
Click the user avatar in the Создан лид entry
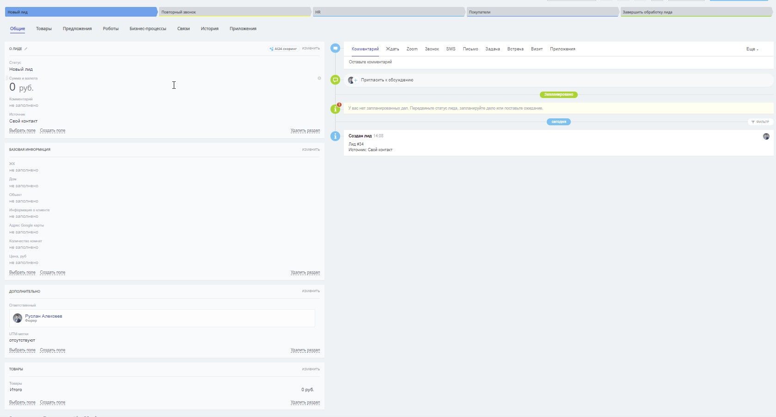tap(766, 136)
